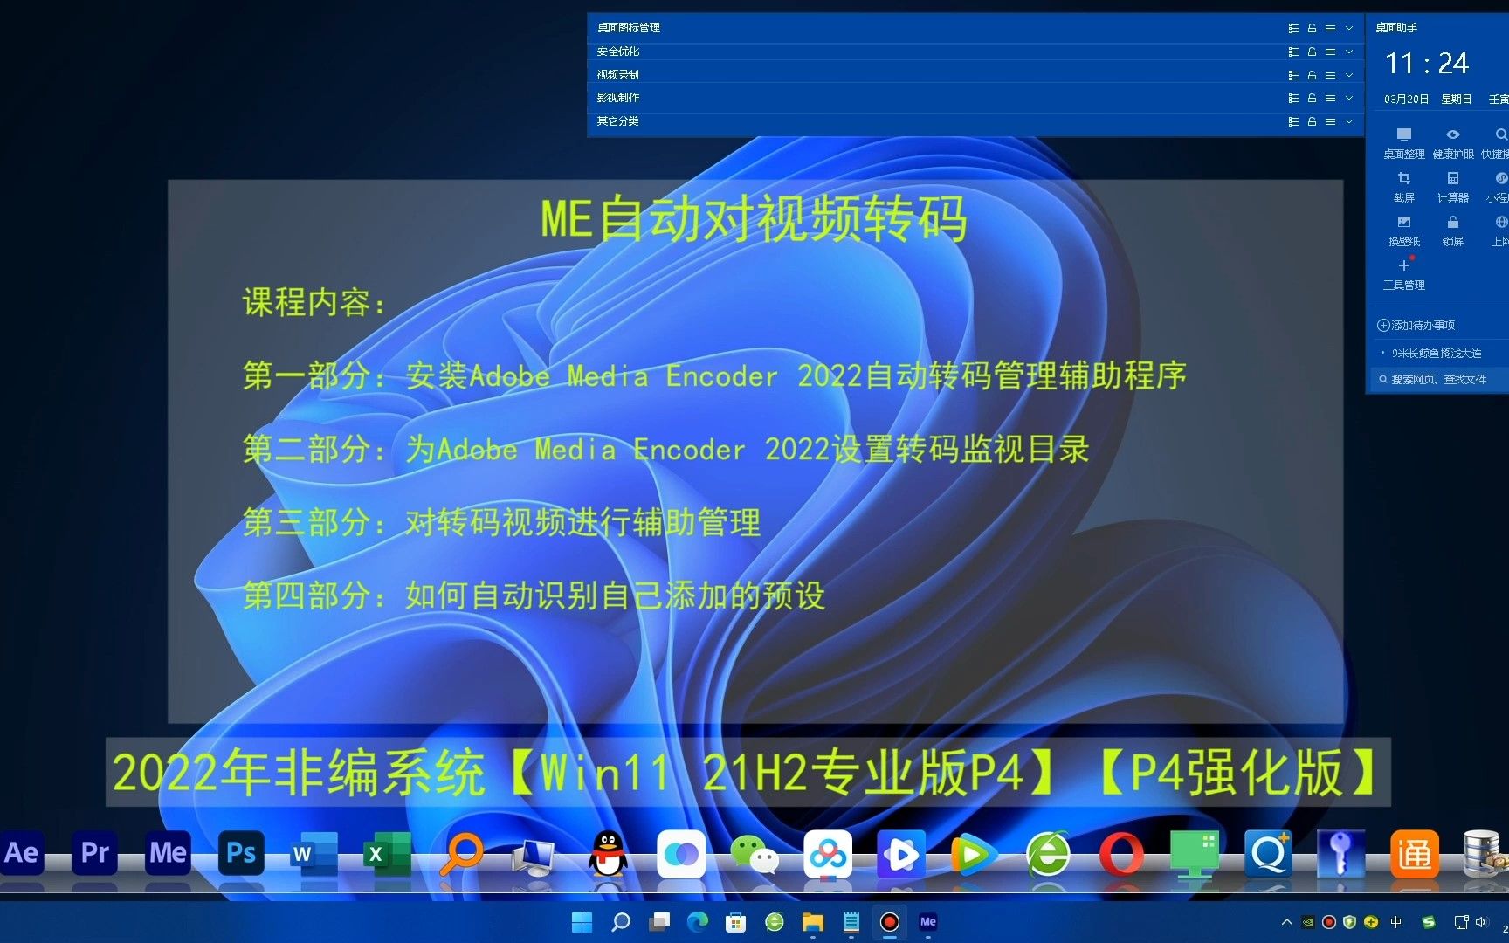Open Microsoft Excel dock icon
Viewport: 1509px width, 943px height.
(388, 853)
